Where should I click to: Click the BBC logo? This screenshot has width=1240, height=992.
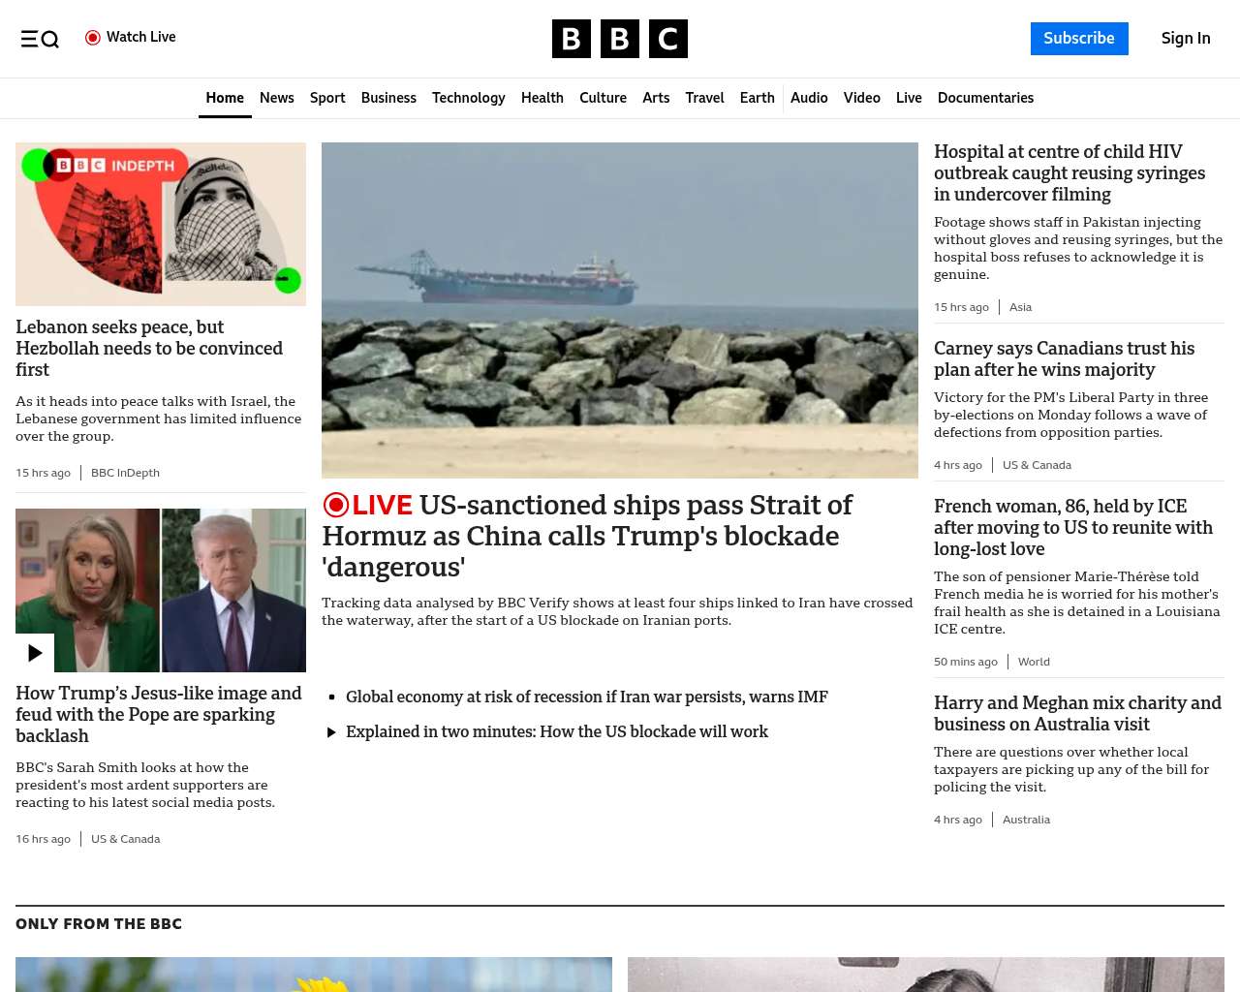pos(620,39)
